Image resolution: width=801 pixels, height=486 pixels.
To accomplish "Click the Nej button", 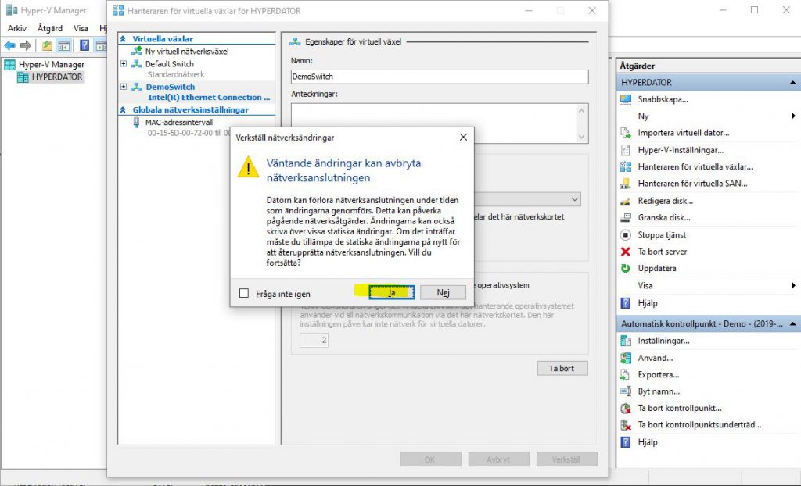I will point(443,292).
